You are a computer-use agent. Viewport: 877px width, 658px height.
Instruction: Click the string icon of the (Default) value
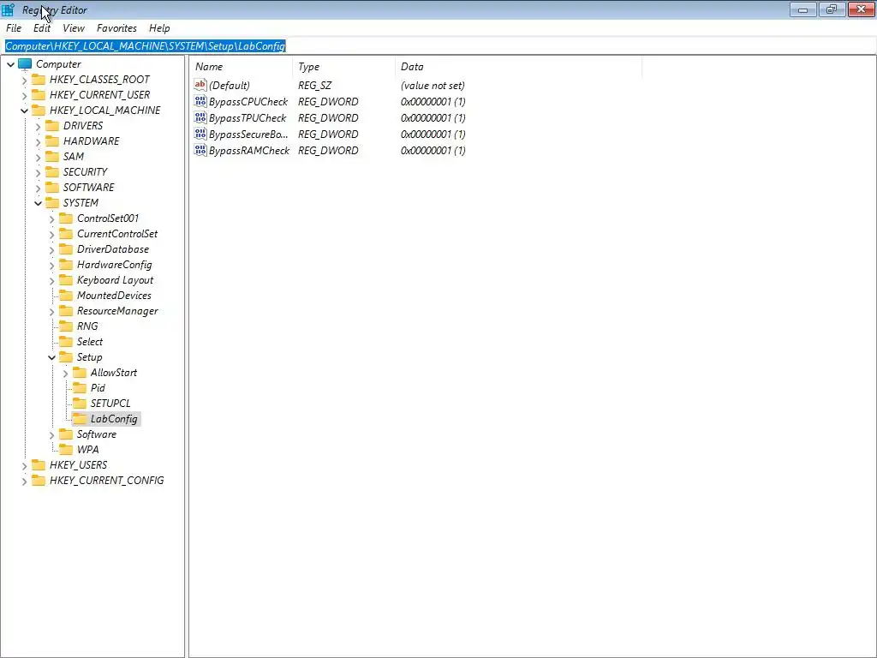tap(200, 85)
